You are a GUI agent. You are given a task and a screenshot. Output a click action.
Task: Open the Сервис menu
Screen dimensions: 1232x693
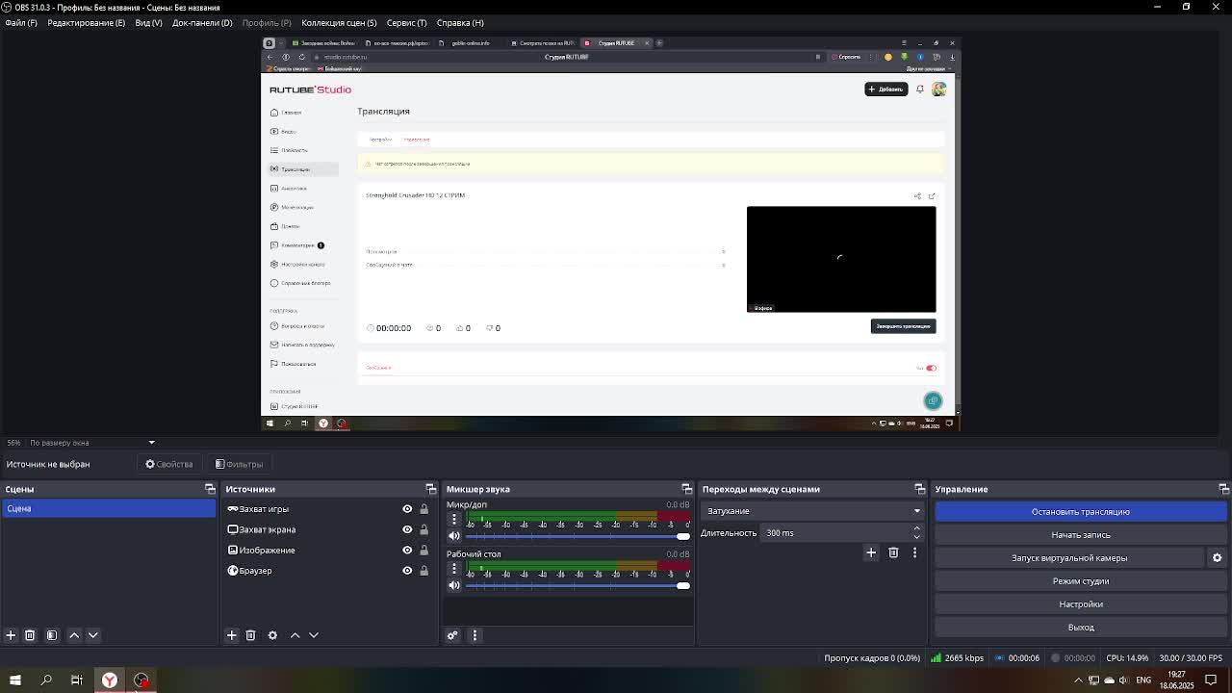(x=406, y=22)
